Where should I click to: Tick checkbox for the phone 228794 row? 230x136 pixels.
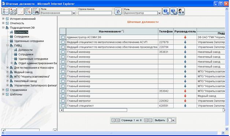click(63, 47)
